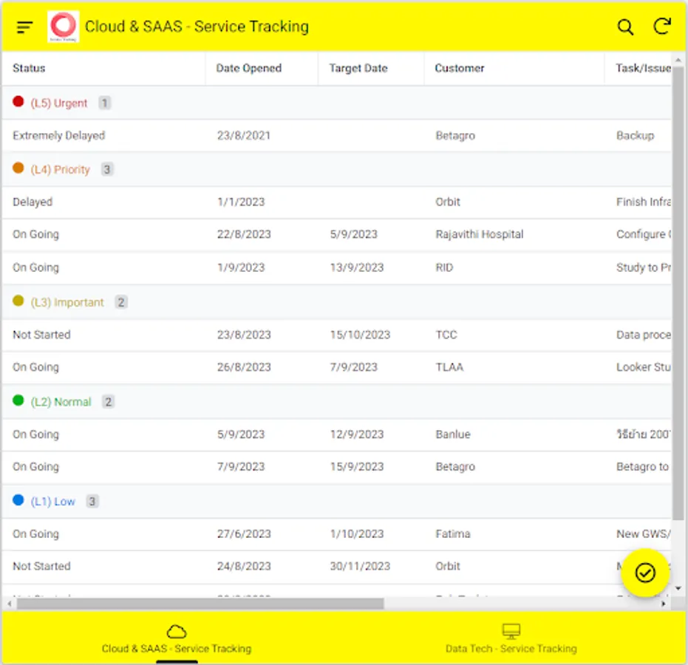688x665 pixels.
Task: Click the scroll right arrow on horizontal scrollbar
Action: pyautogui.click(x=664, y=604)
